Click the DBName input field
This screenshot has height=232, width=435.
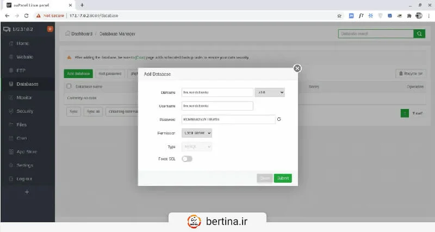[x=217, y=93]
